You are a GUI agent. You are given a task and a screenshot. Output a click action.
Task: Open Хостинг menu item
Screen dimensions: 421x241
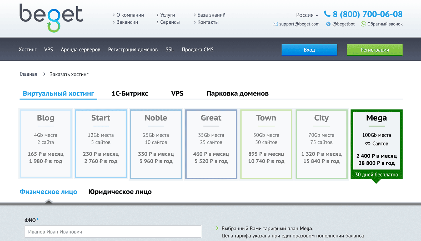pos(28,49)
